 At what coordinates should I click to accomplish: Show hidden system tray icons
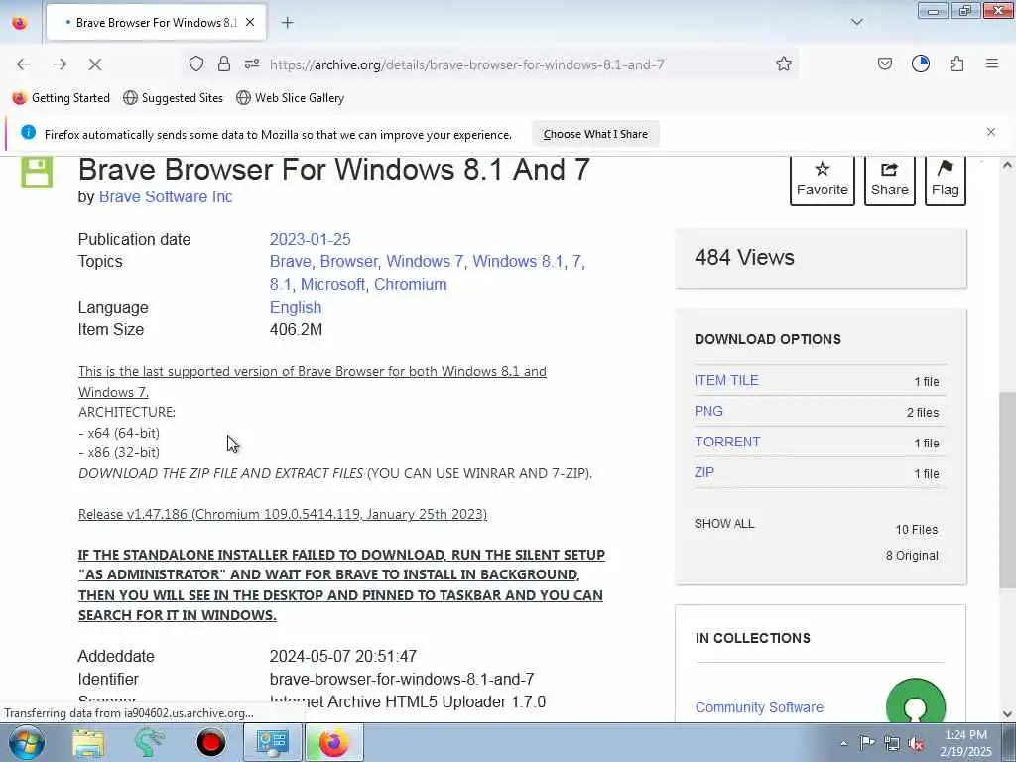[843, 743]
